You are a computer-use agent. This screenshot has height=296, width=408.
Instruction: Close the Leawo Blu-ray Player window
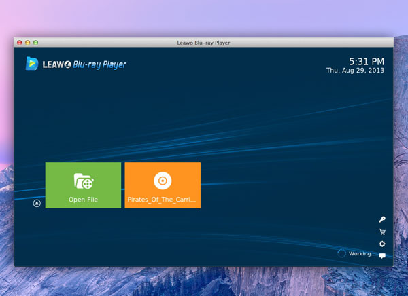(x=20, y=43)
